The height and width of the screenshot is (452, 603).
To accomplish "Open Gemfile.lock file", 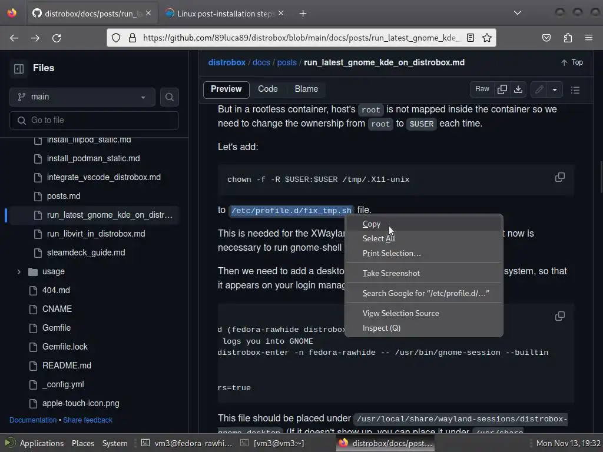I will 65,347.
